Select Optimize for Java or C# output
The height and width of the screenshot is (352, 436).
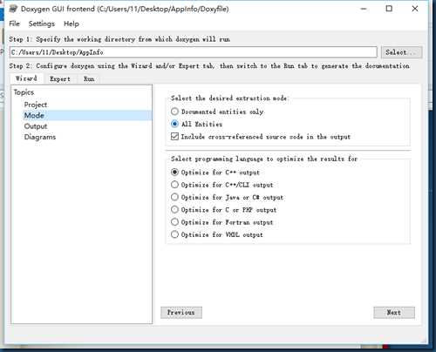tap(227, 198)
